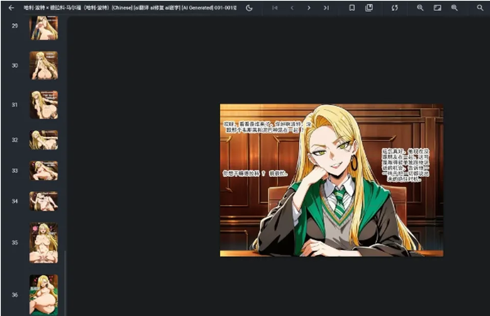Select the page 36 thumbnail
The image size is (490, 316).
tap(44, 295)
